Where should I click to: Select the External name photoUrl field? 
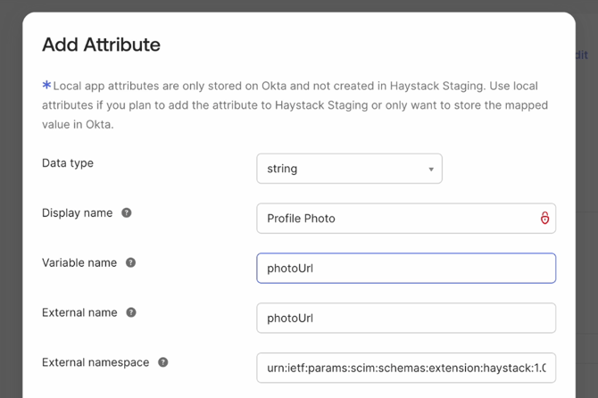(406, 319)
